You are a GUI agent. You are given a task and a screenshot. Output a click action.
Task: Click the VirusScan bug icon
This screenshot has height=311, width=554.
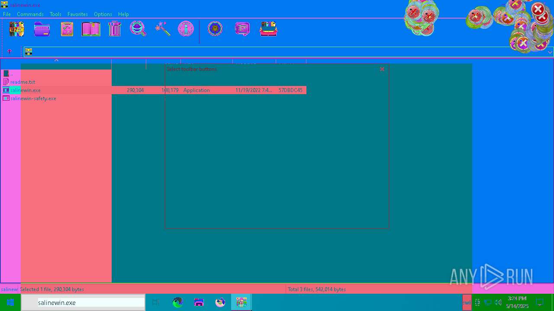pos(215,29)
